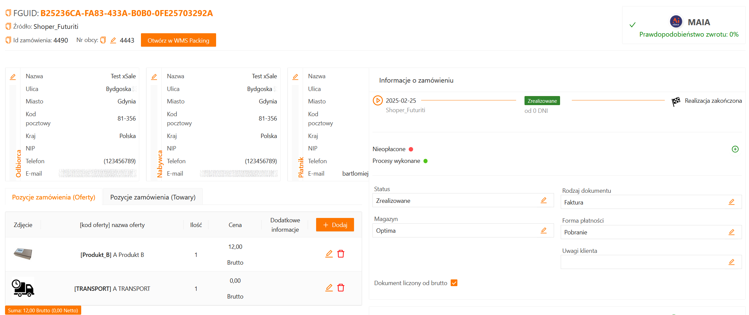Screen dimensions: 749x315
Task: Click Otwórz w WMS Packing button
Action: coord(178,40)
